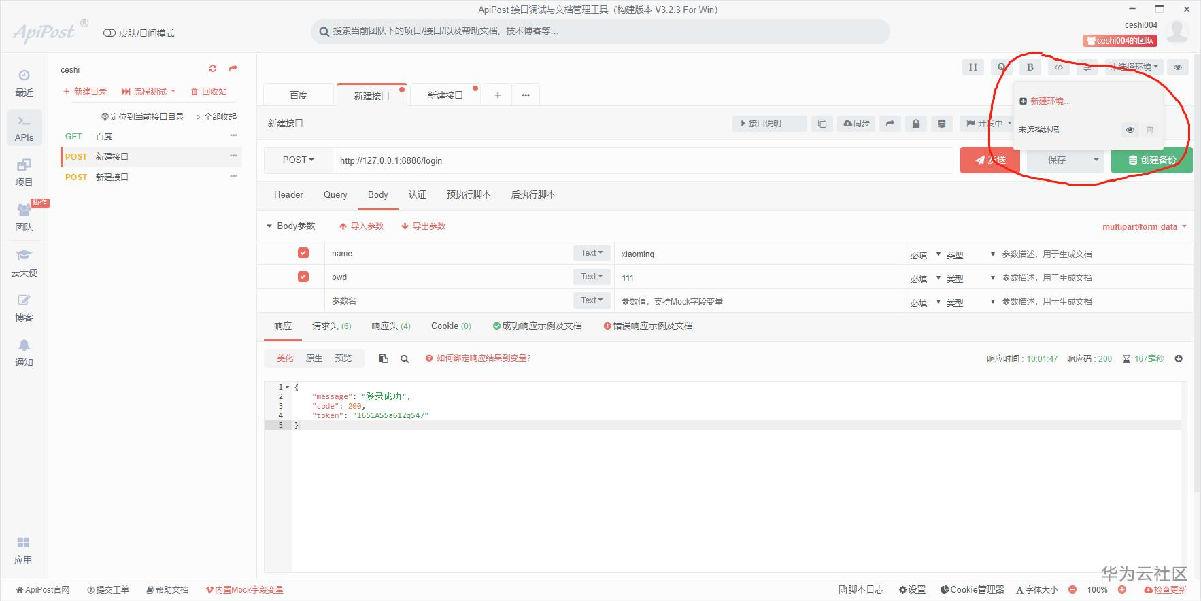Screen dimensions: 1201x601
Task: Open the Text type dropdown for name
Action: tap(592, 252)
